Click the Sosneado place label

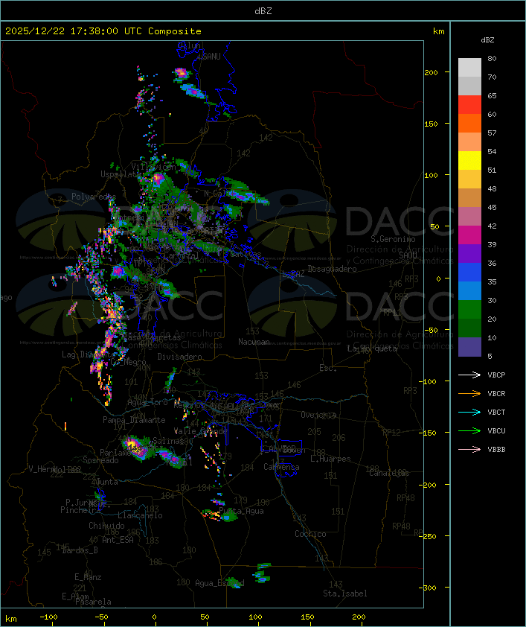tap(100, 460)
